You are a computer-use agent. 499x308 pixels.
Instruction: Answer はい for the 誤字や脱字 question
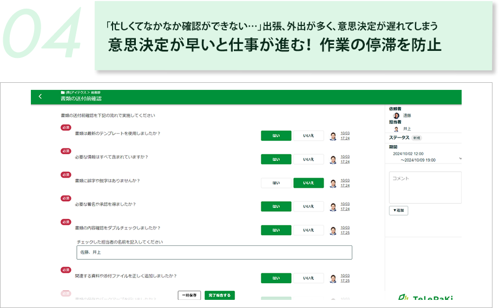tap(276, 183)
